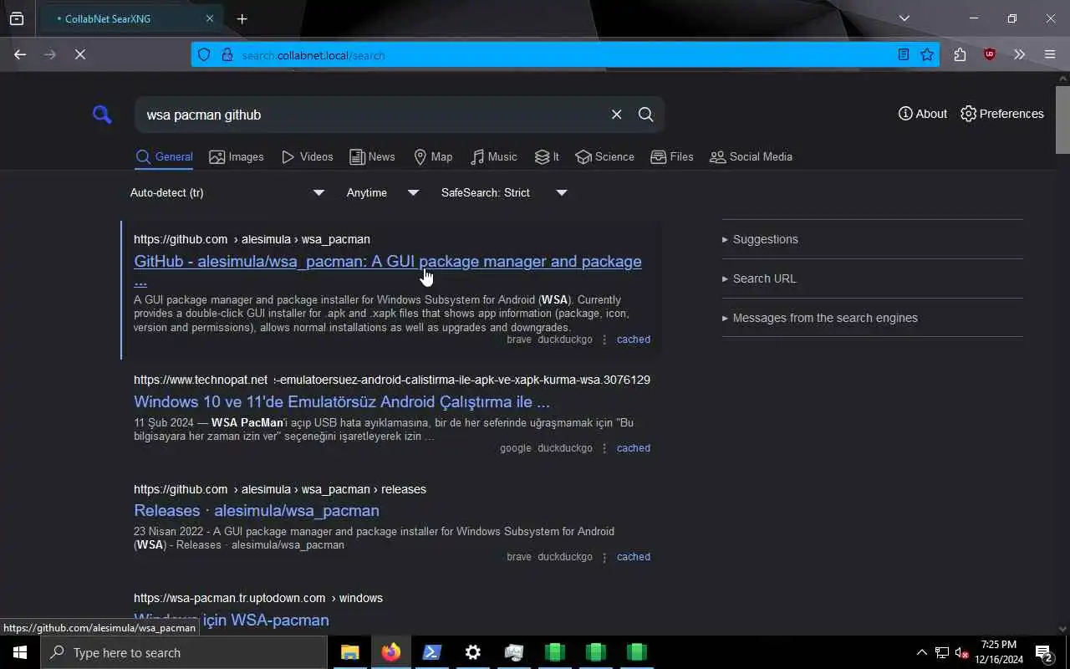
Task: Switch to Images category tab
Action: tap(236, 156)
